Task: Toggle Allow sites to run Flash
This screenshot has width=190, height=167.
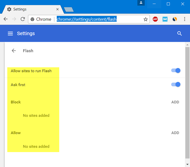Action: pyautogui.click(x=176, y=70)
